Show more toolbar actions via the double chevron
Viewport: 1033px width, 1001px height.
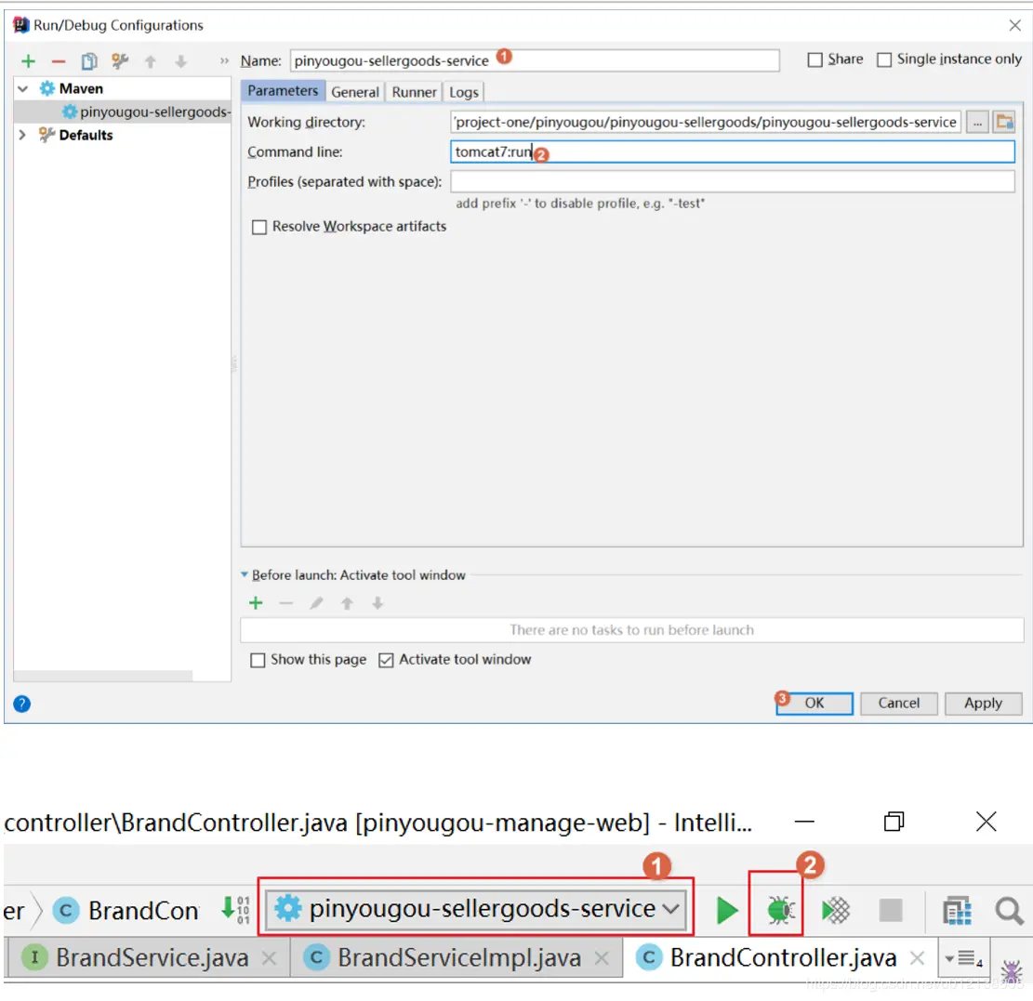point(224,60)
